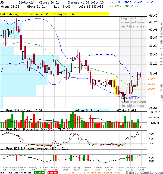Click the 14 Week Fast Stochastic title
The width and height of the screenshot is (163, 174).
(37, 129)
